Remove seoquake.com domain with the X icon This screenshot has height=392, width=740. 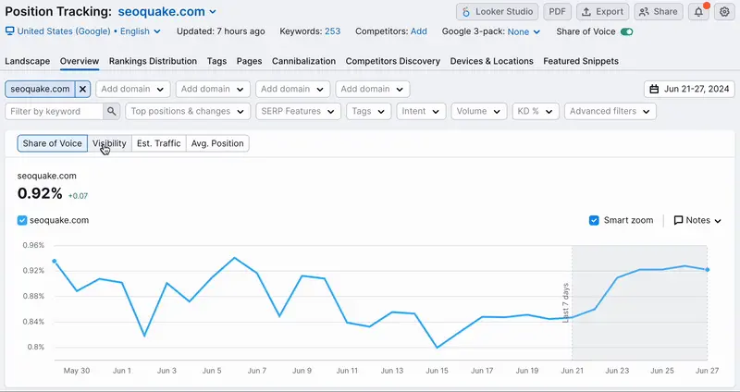tap(82, 90)
